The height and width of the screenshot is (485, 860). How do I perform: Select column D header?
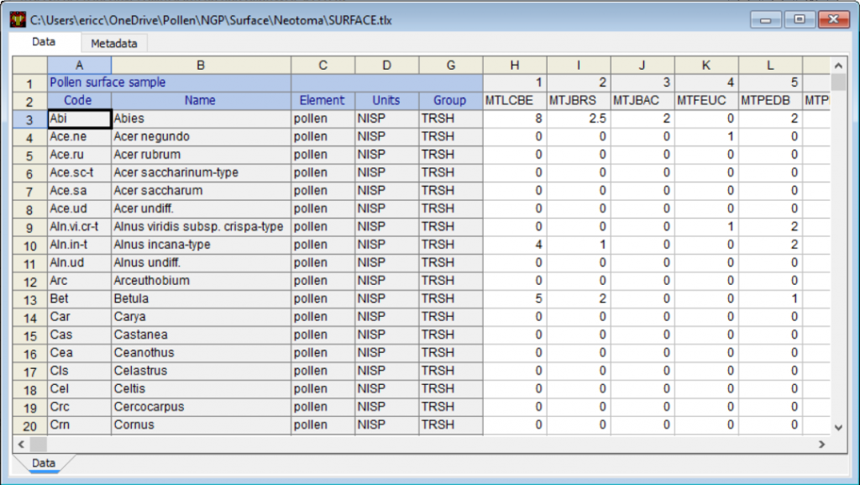tap(386, 66)
